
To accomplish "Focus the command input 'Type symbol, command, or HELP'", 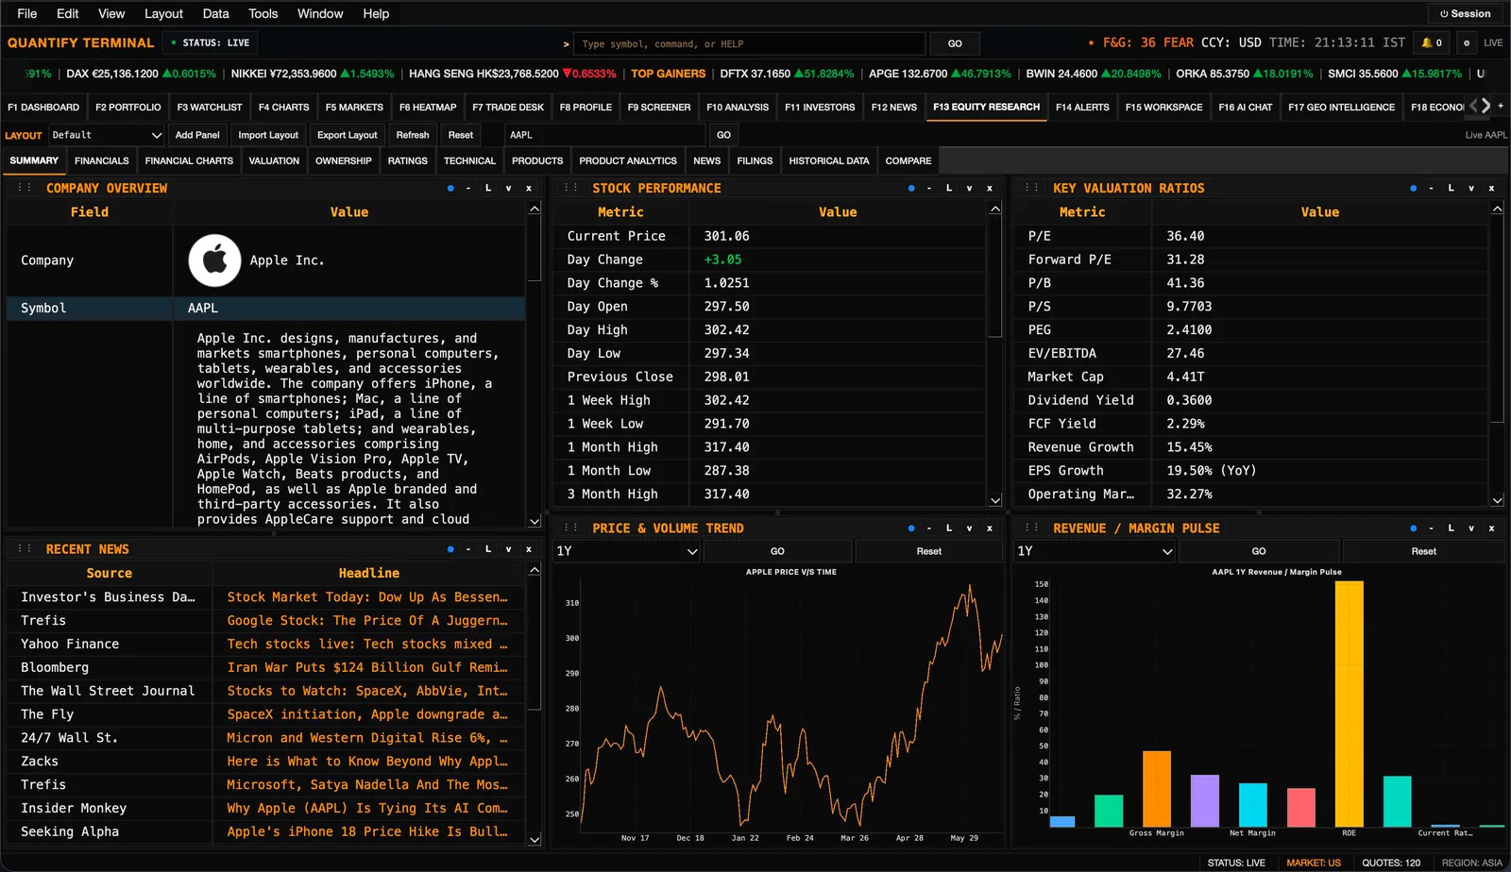I will (x=750, y=43).
